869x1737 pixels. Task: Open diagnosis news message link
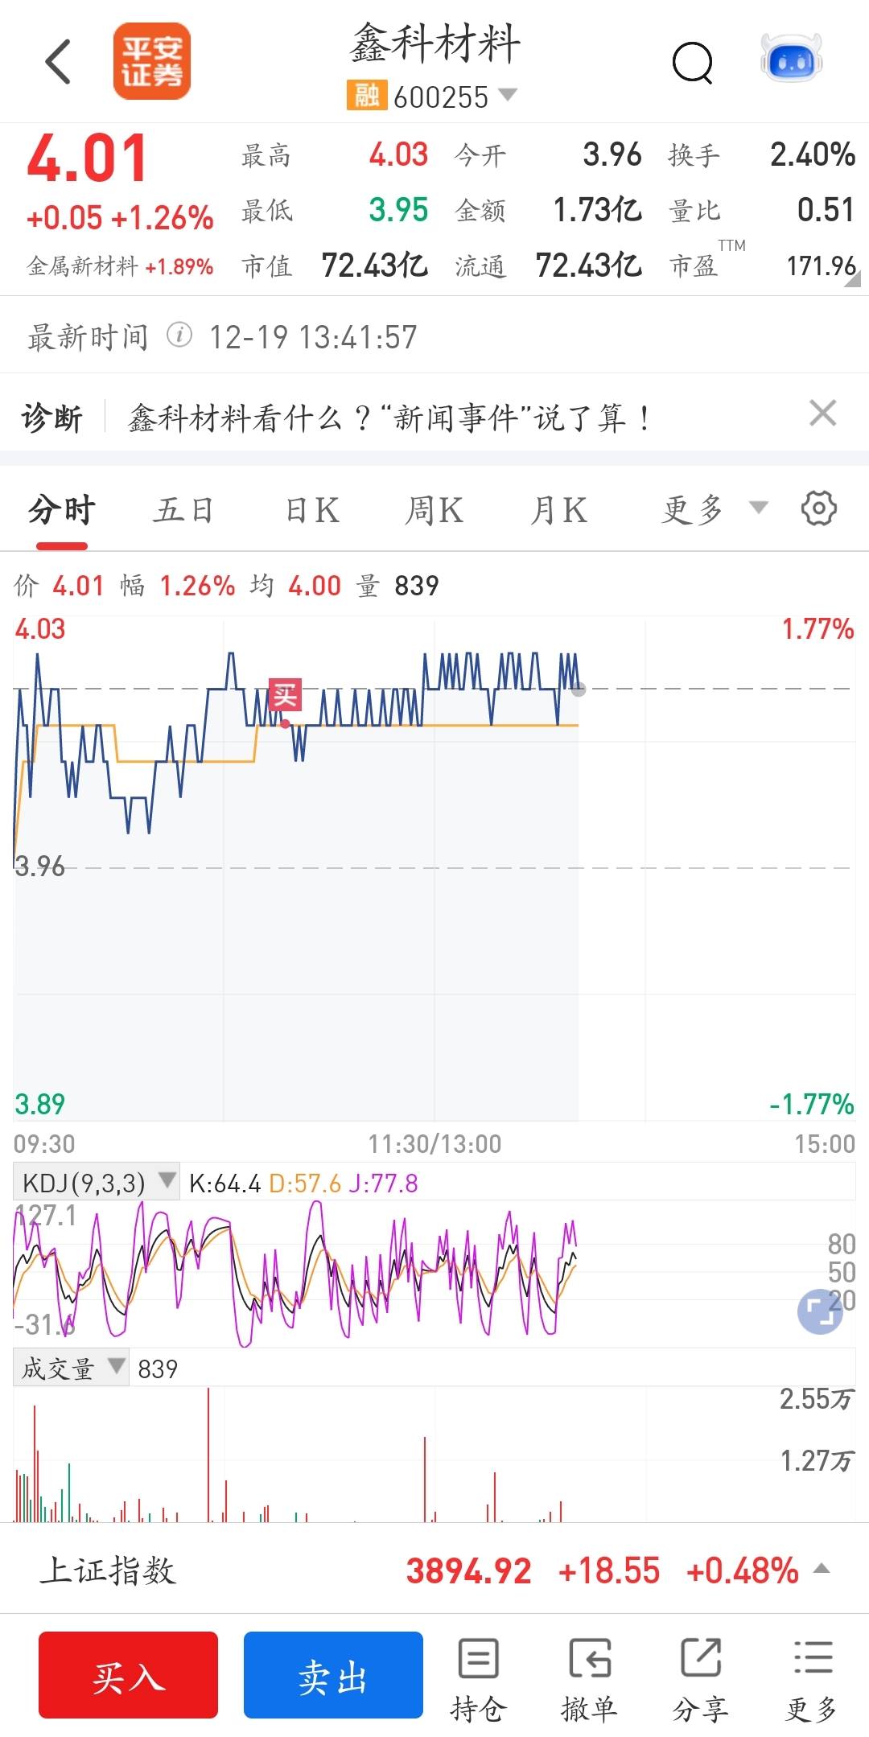(389, 418)
